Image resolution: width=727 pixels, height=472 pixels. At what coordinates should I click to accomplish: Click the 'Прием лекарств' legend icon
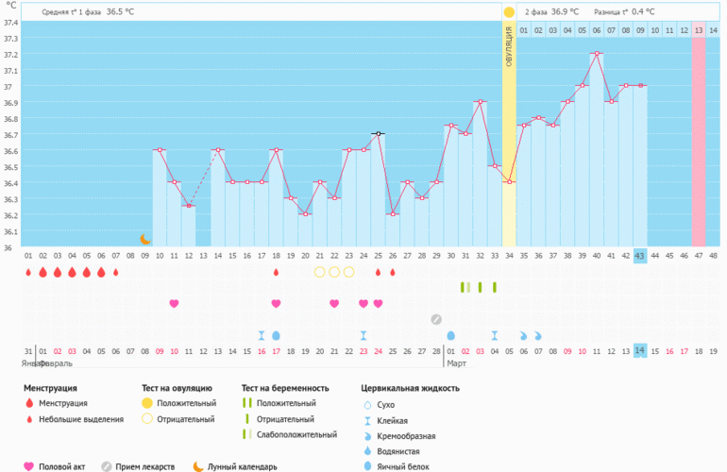[108, 466]
